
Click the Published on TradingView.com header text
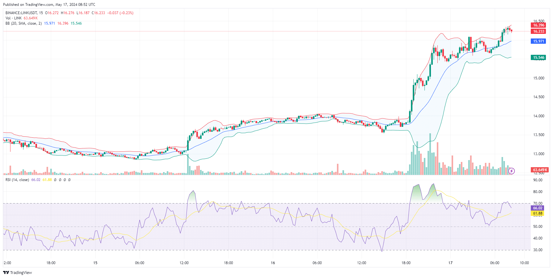49,5
